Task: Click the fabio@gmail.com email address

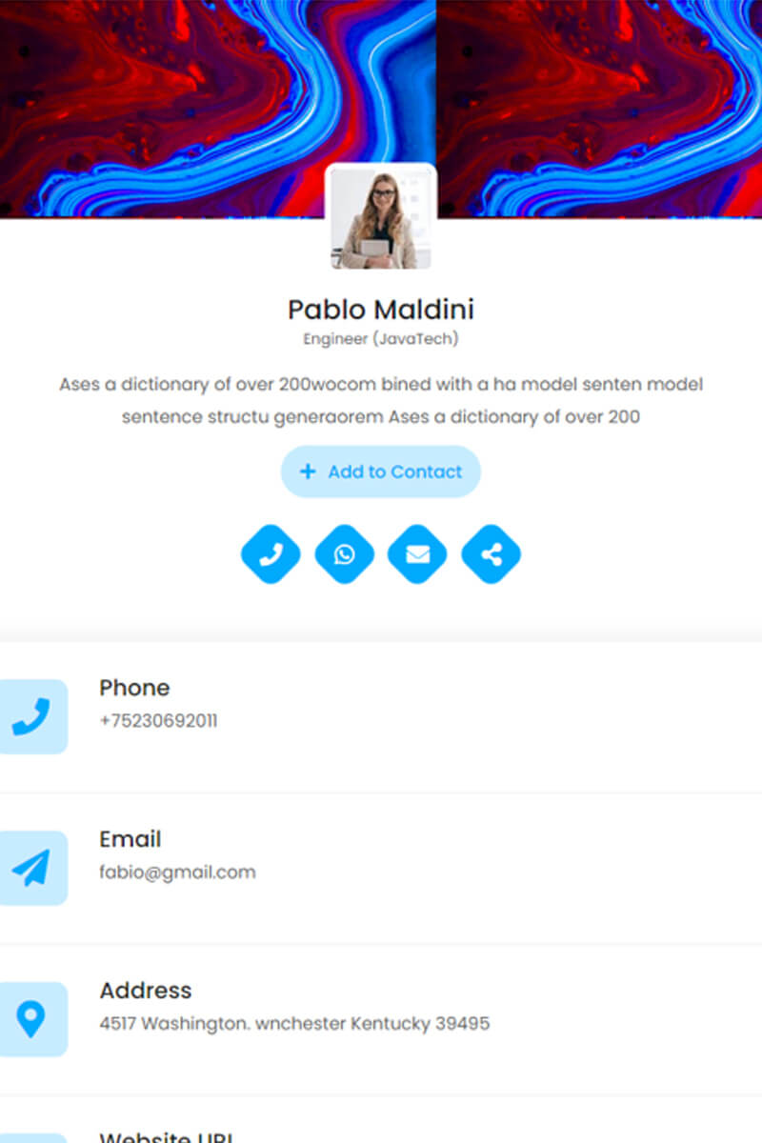Action: point(177,872)
